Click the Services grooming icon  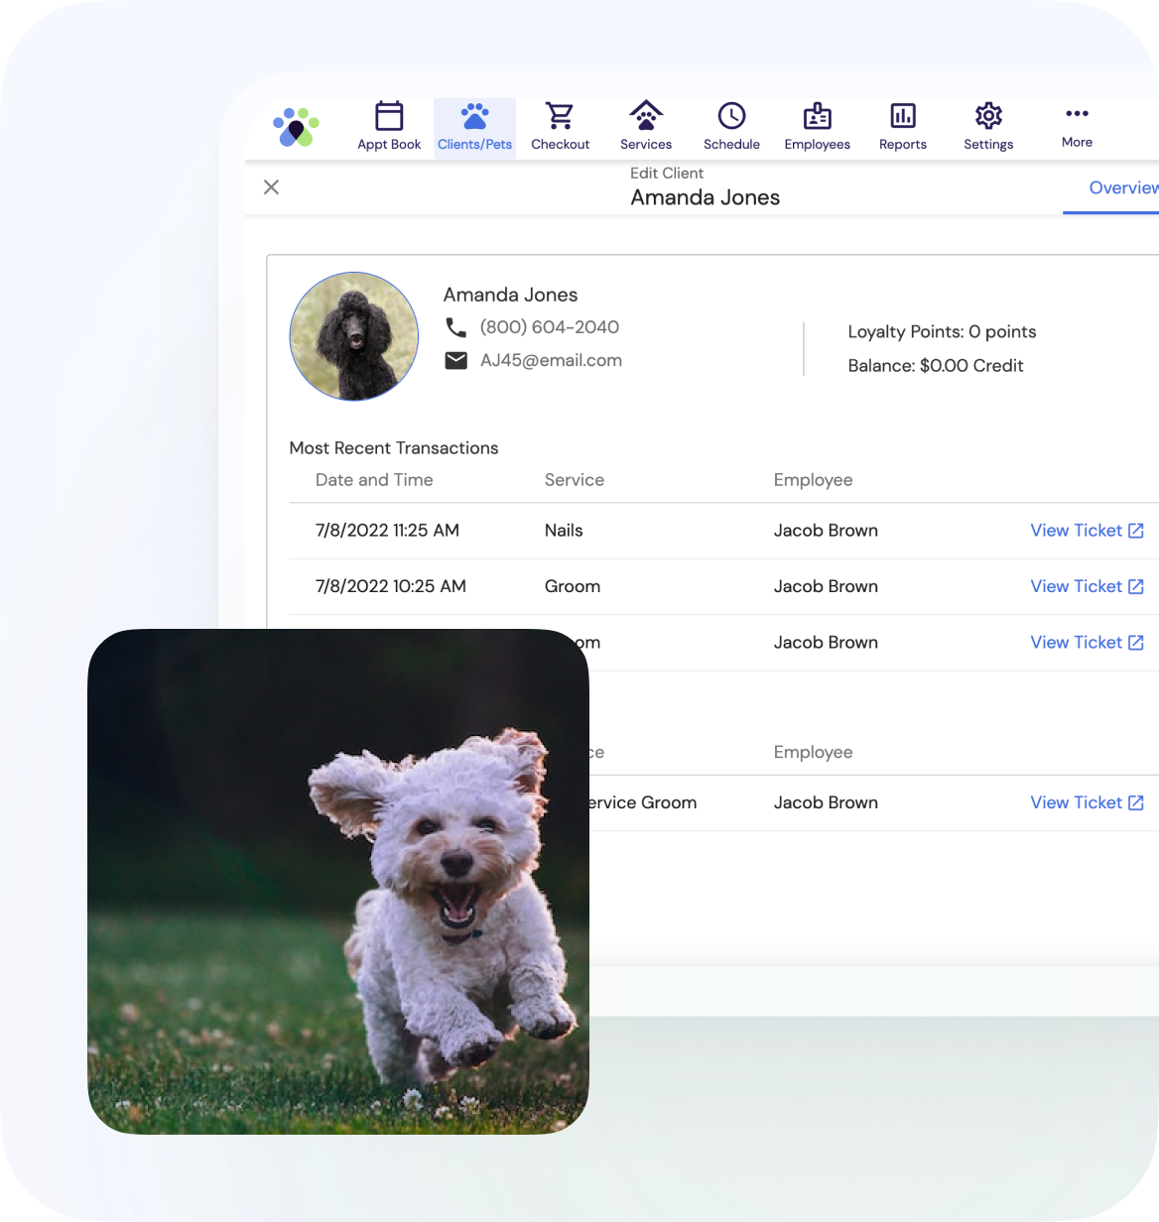(646, 114)
